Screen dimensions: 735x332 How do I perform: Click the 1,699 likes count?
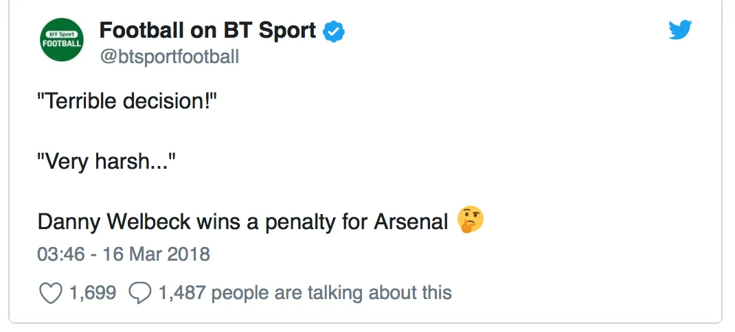tap(93, 293)
